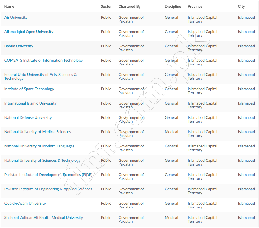
Task: Click the Bahria University link
Action: coord(19,46)
